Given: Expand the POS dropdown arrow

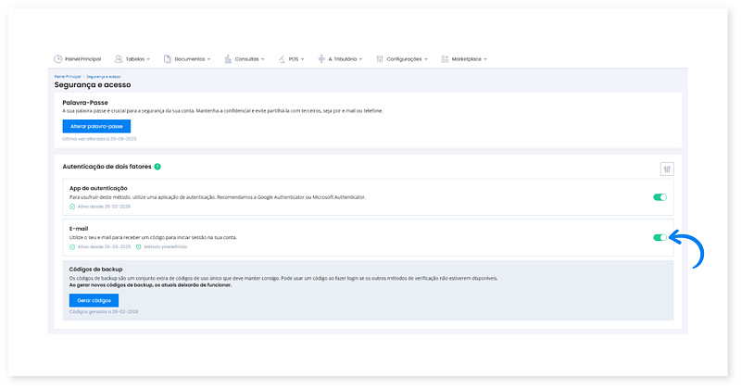Looking at the screenshot, I should coord(303,59).
